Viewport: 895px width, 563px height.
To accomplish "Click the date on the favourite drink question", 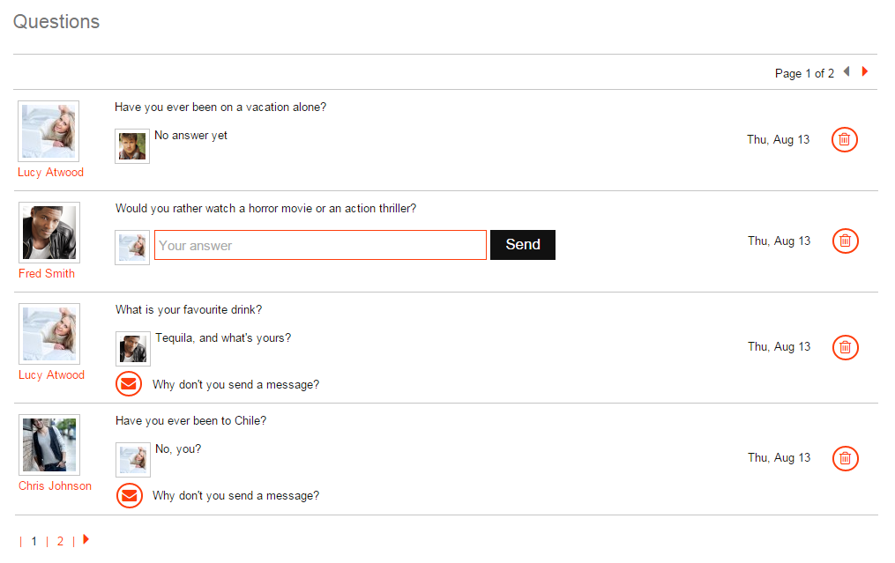I will [x=779, y=347].
